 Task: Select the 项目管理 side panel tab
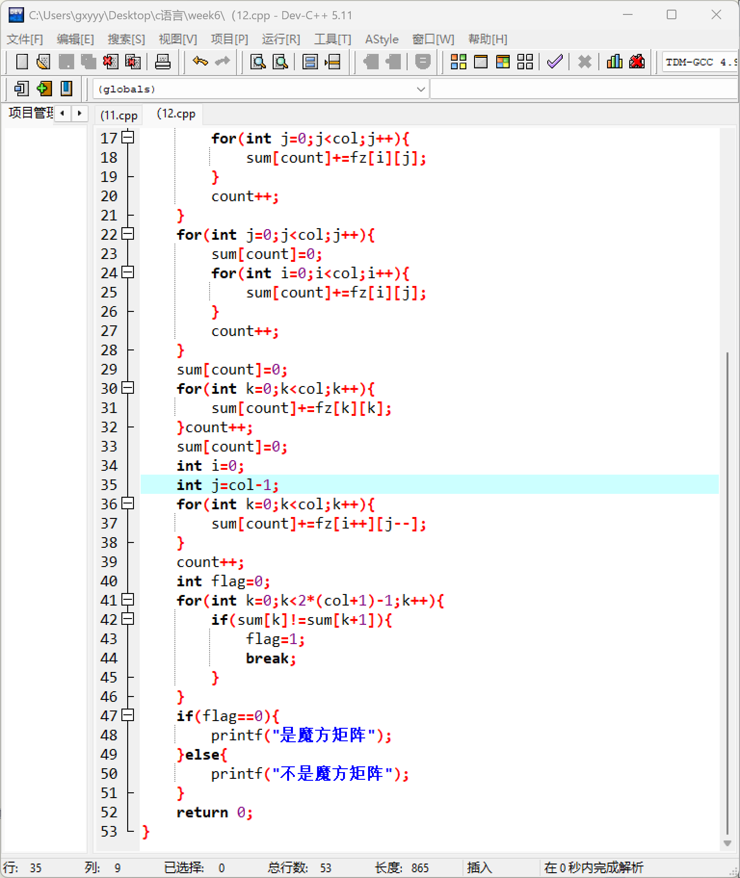coord(30,113)
